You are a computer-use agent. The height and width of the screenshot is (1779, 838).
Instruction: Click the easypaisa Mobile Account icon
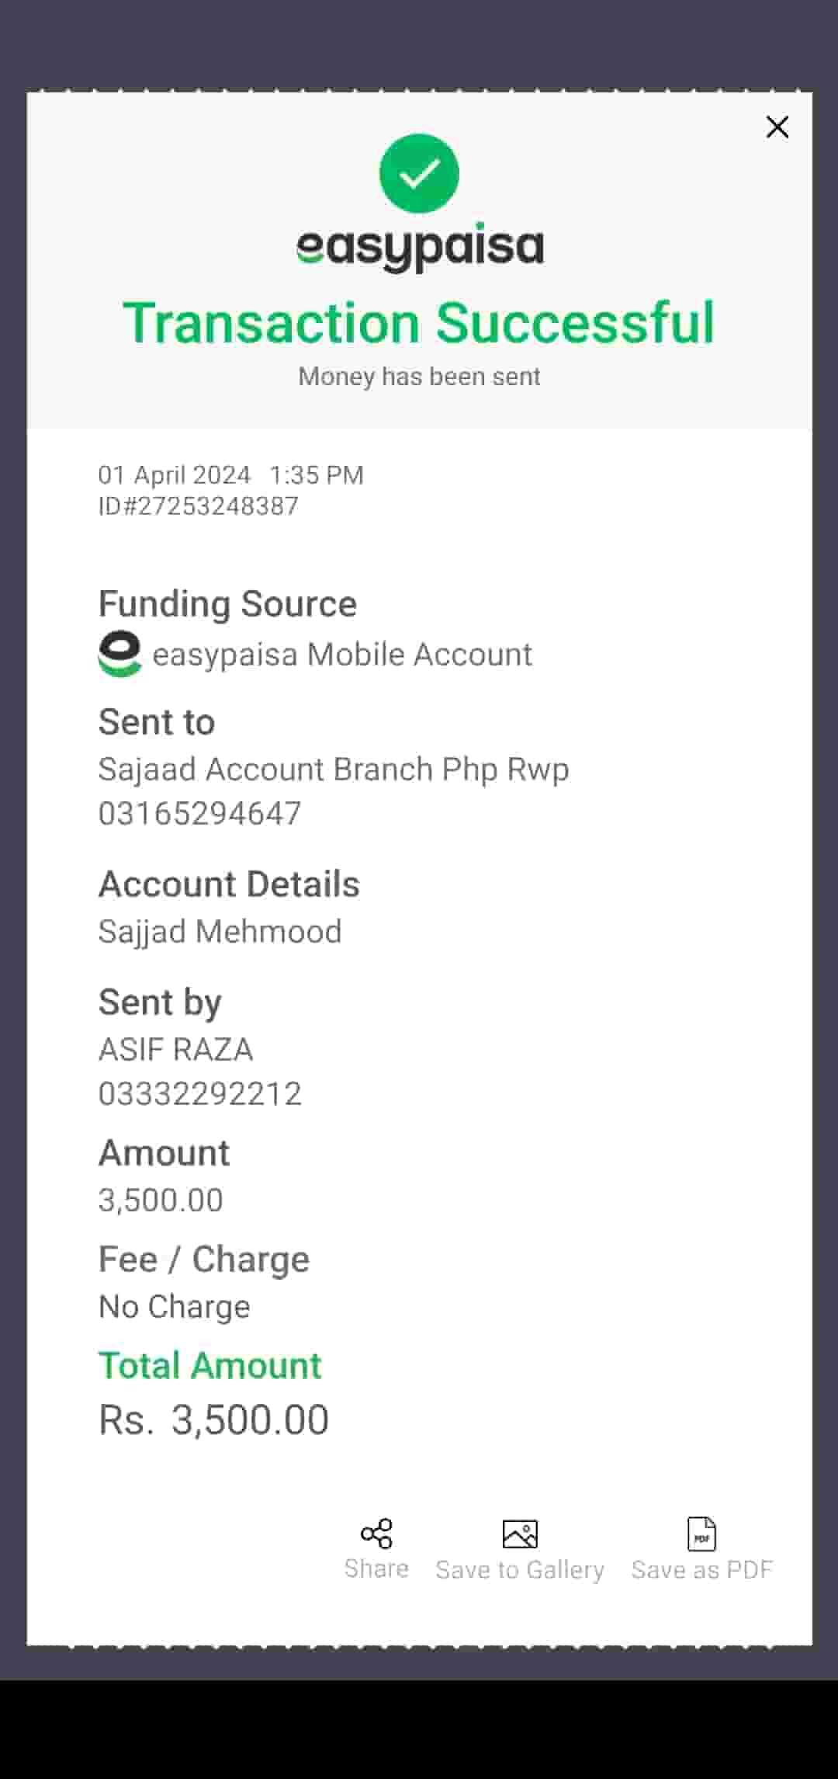tap(120, 653)
